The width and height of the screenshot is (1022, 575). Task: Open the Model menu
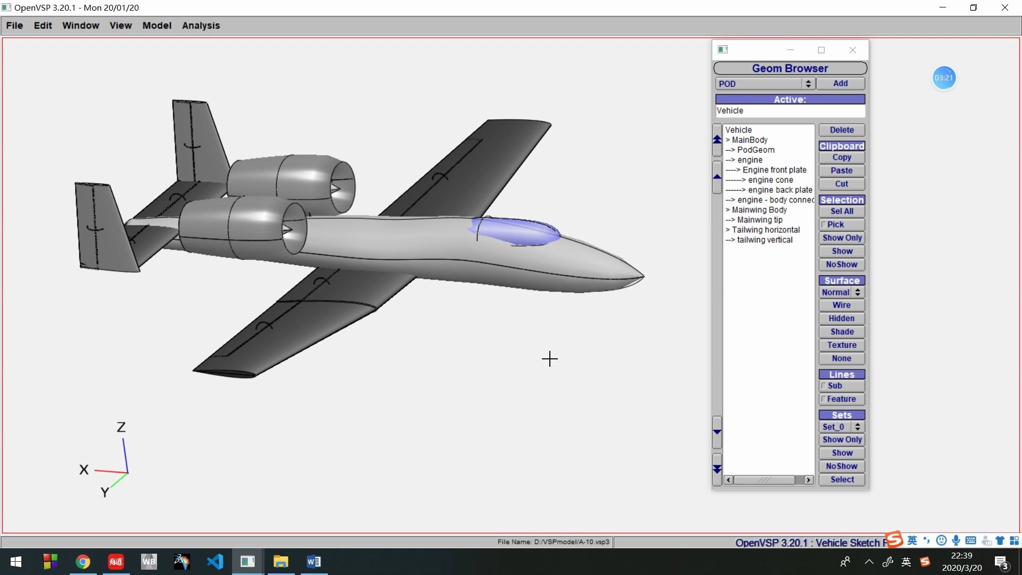point(156,26)
